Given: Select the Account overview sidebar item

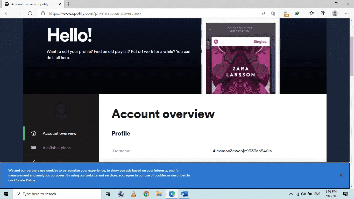Looking at the screenshot, I should tap(61, 133).
